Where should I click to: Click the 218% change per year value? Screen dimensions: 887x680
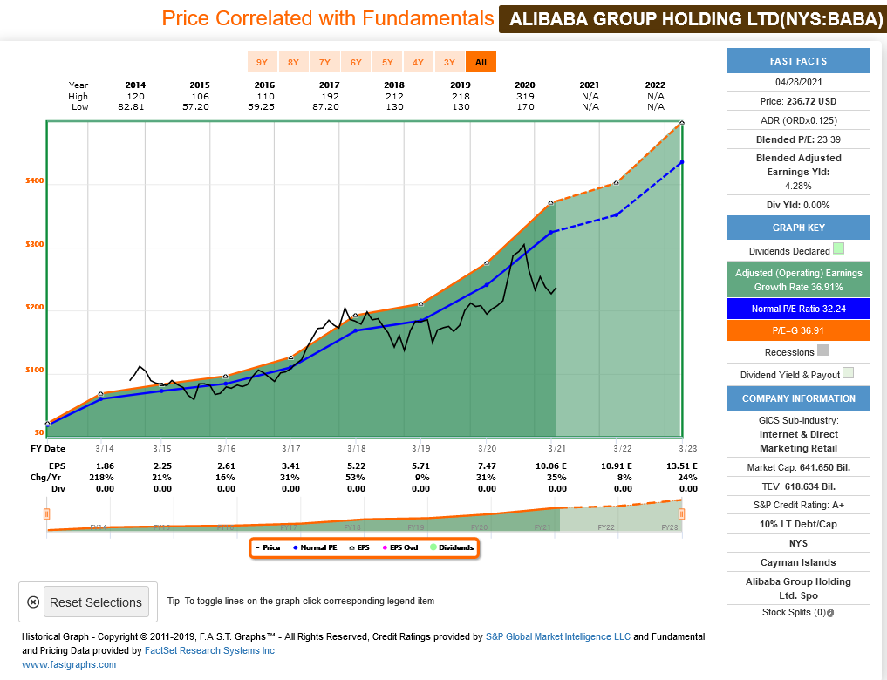pos(102,478)
